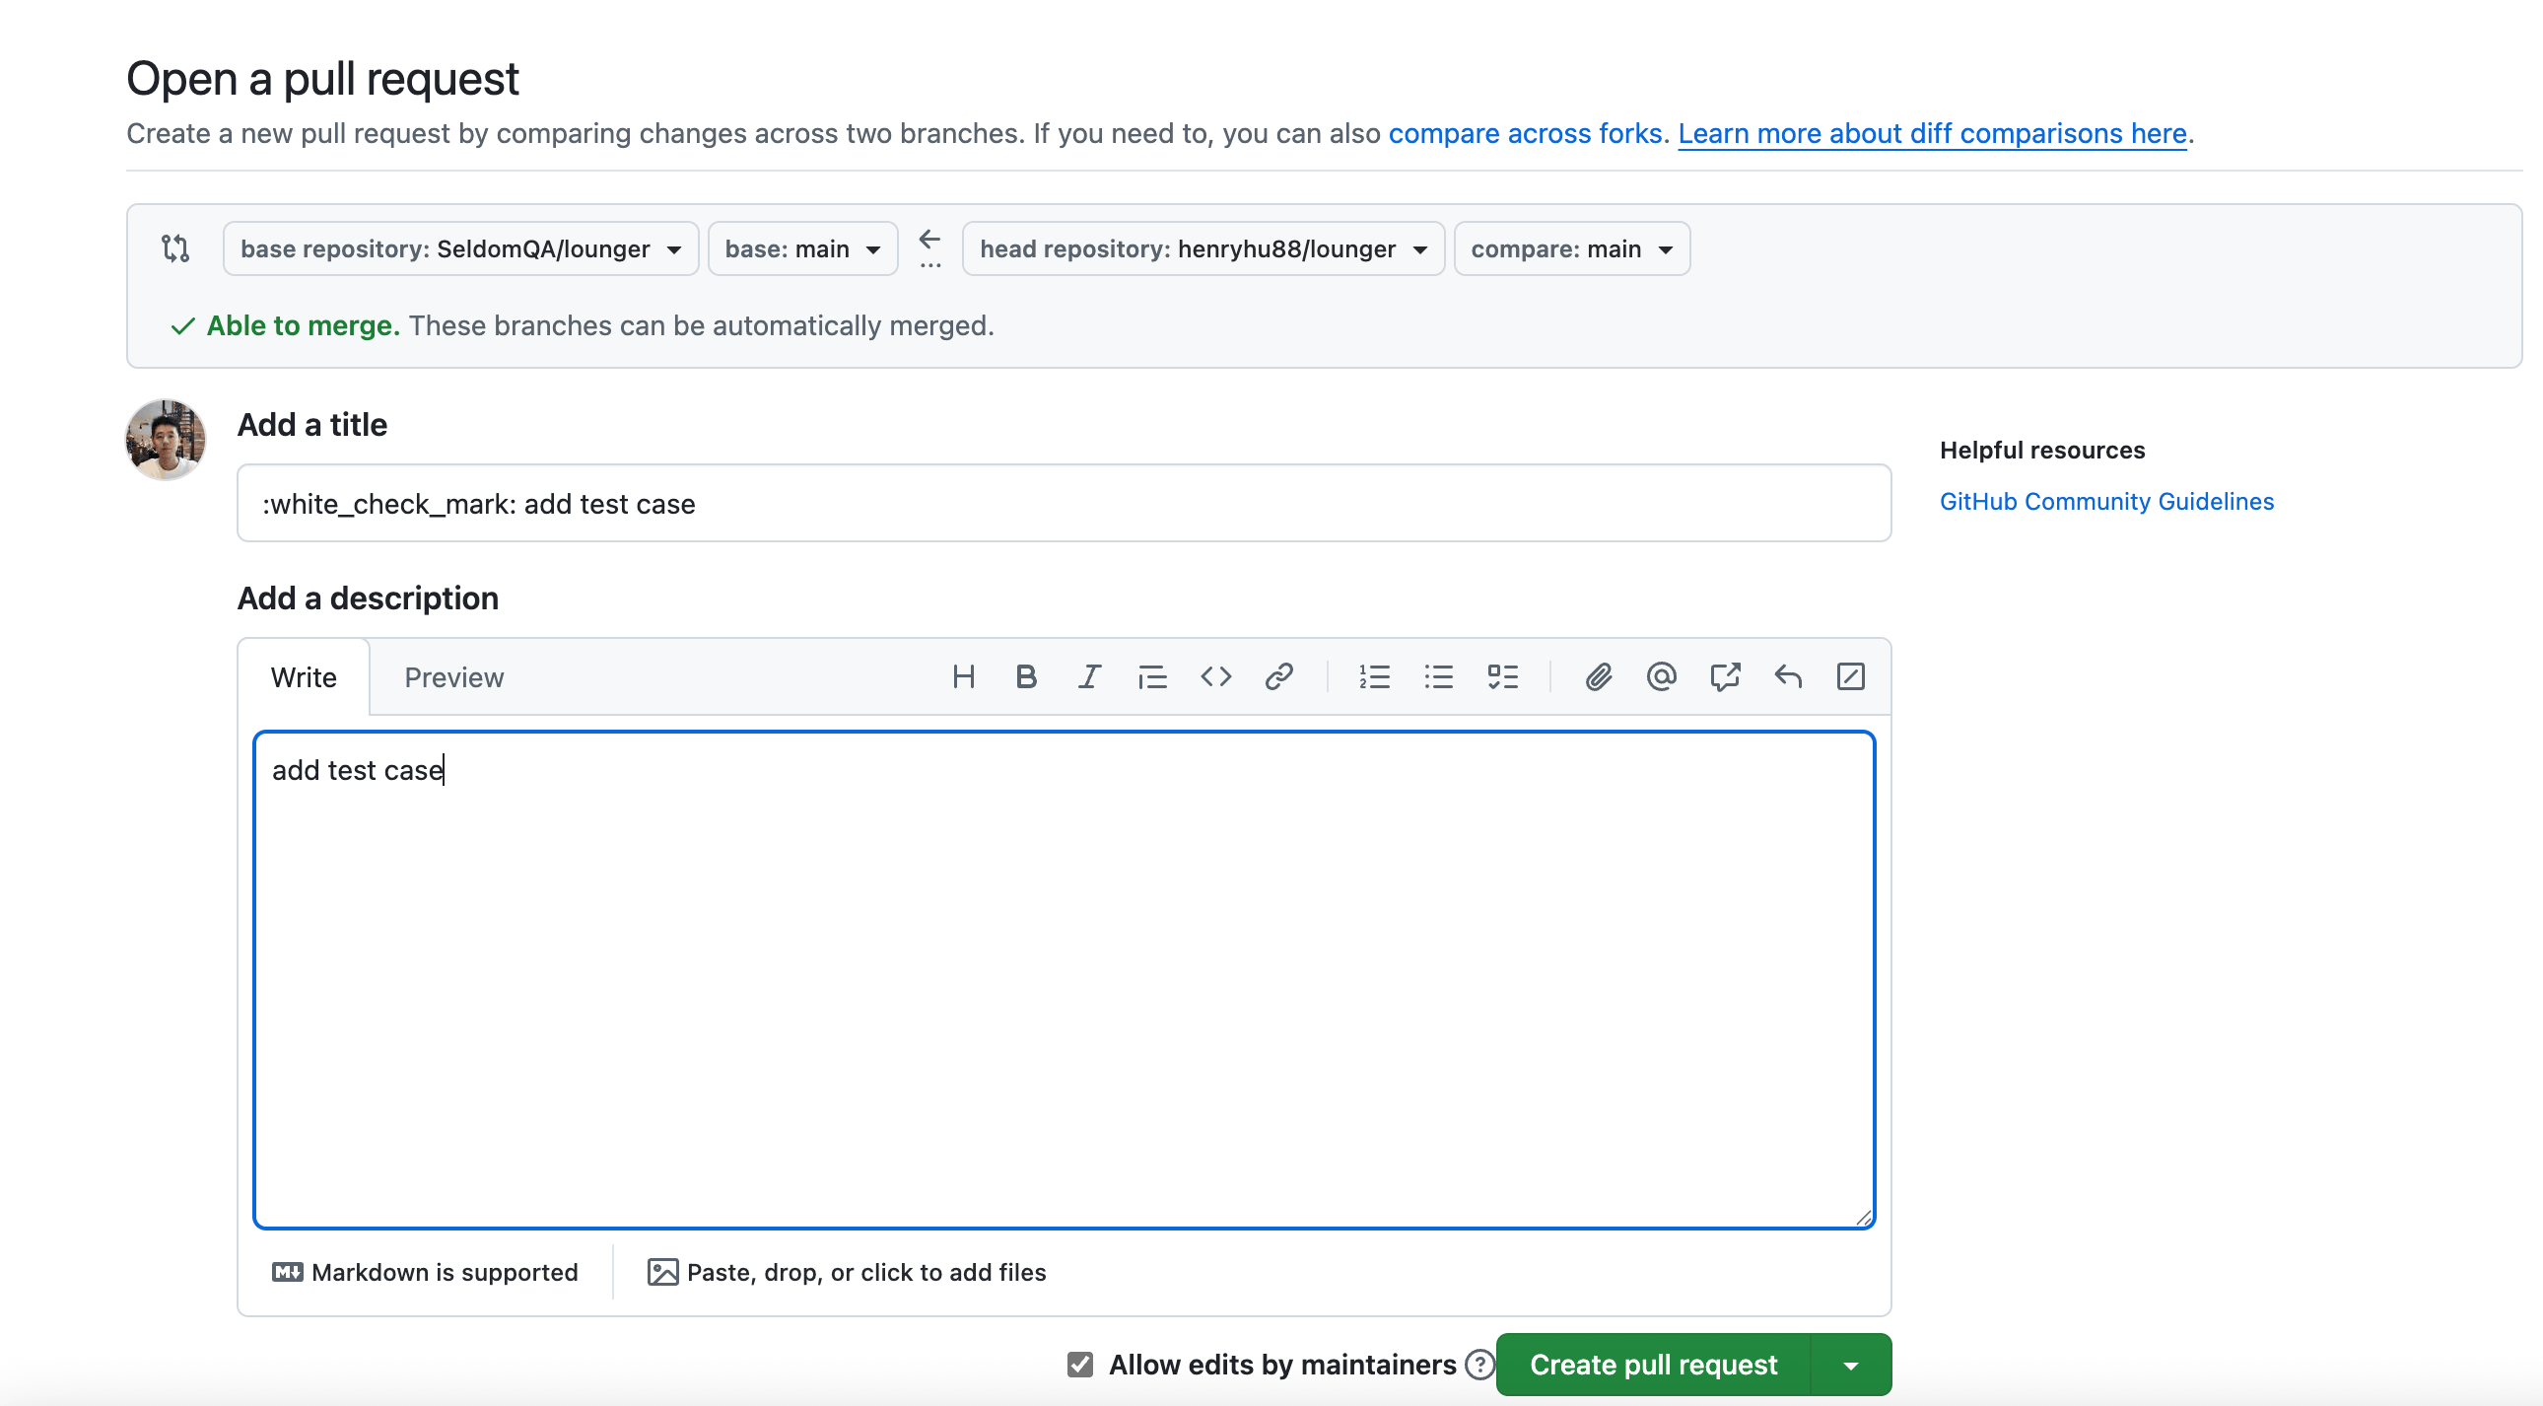Open Create pull request options arrow
Image resolution: width=2543 pixels, height=1406 pixels.
point(1851,1365)
